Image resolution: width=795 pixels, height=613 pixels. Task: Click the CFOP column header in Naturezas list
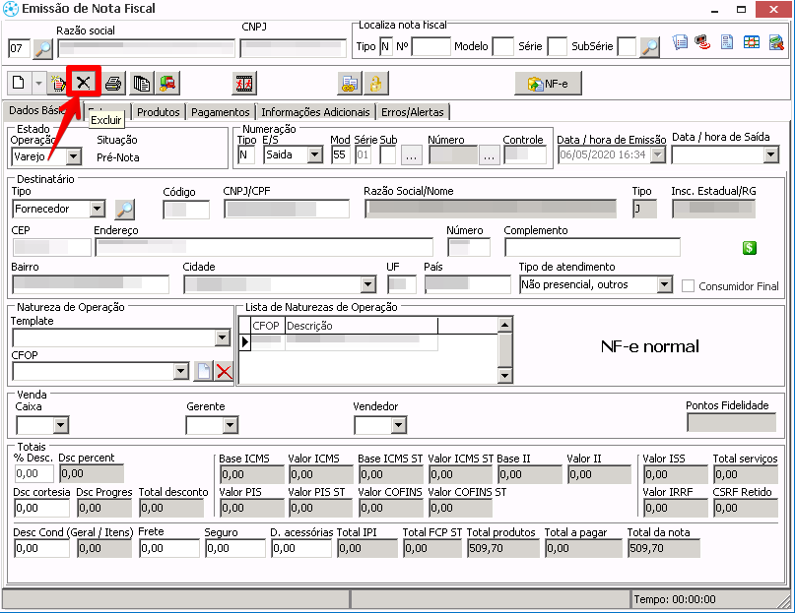pyautogui.click(x=266, y=326)
